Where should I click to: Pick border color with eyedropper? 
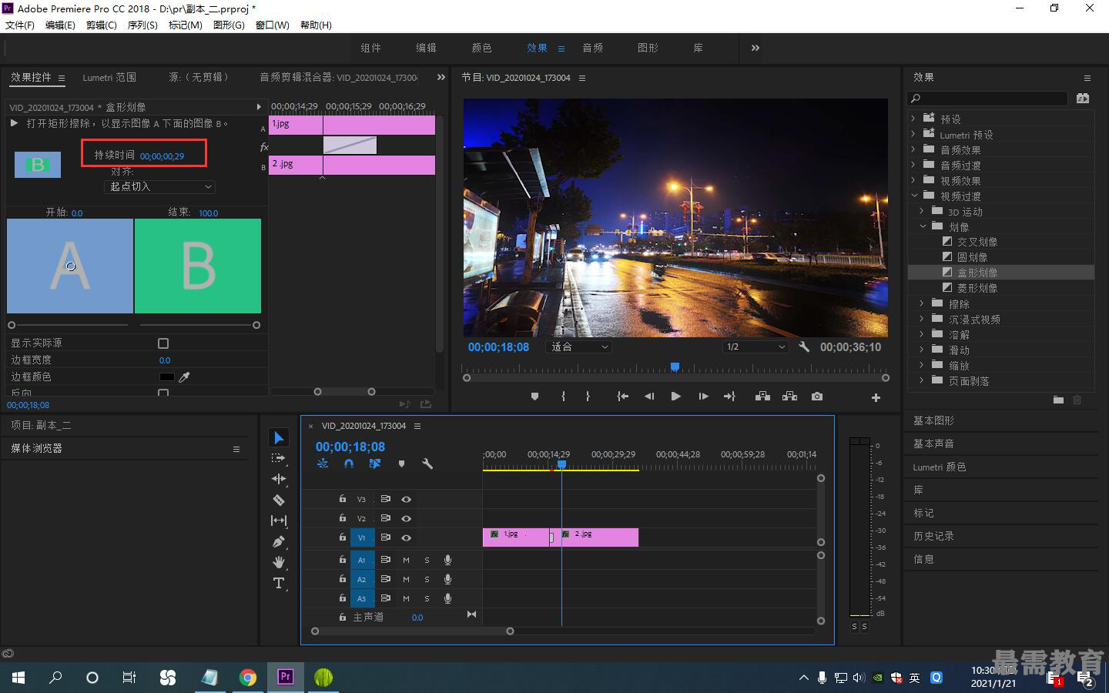184,377
